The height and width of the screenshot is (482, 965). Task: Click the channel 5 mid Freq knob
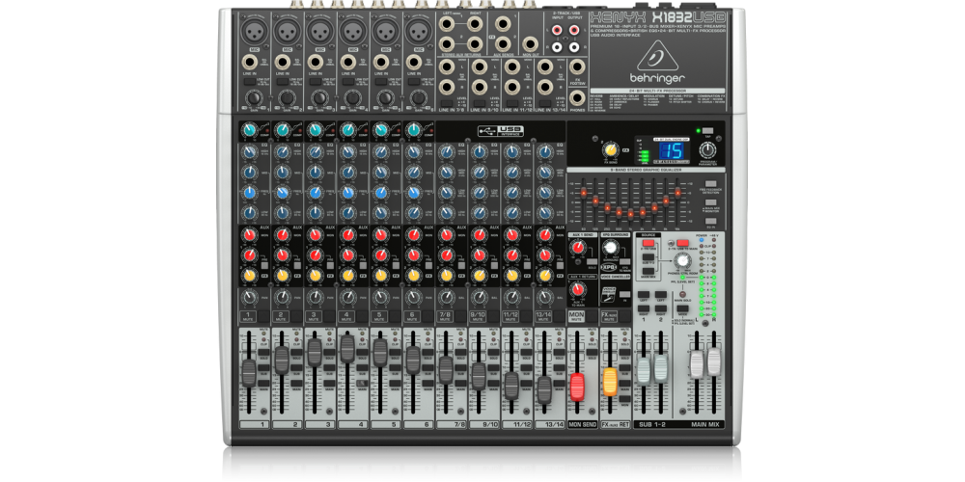(380, 193)
